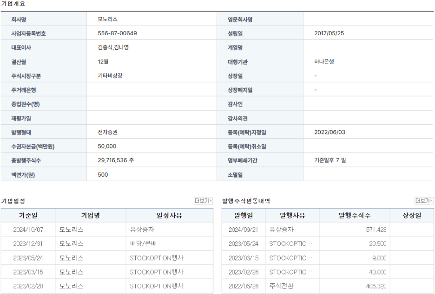Select issue date 2024/09/21
The image size is (435, 294).
pyautogui.click(x=244, y=230)
